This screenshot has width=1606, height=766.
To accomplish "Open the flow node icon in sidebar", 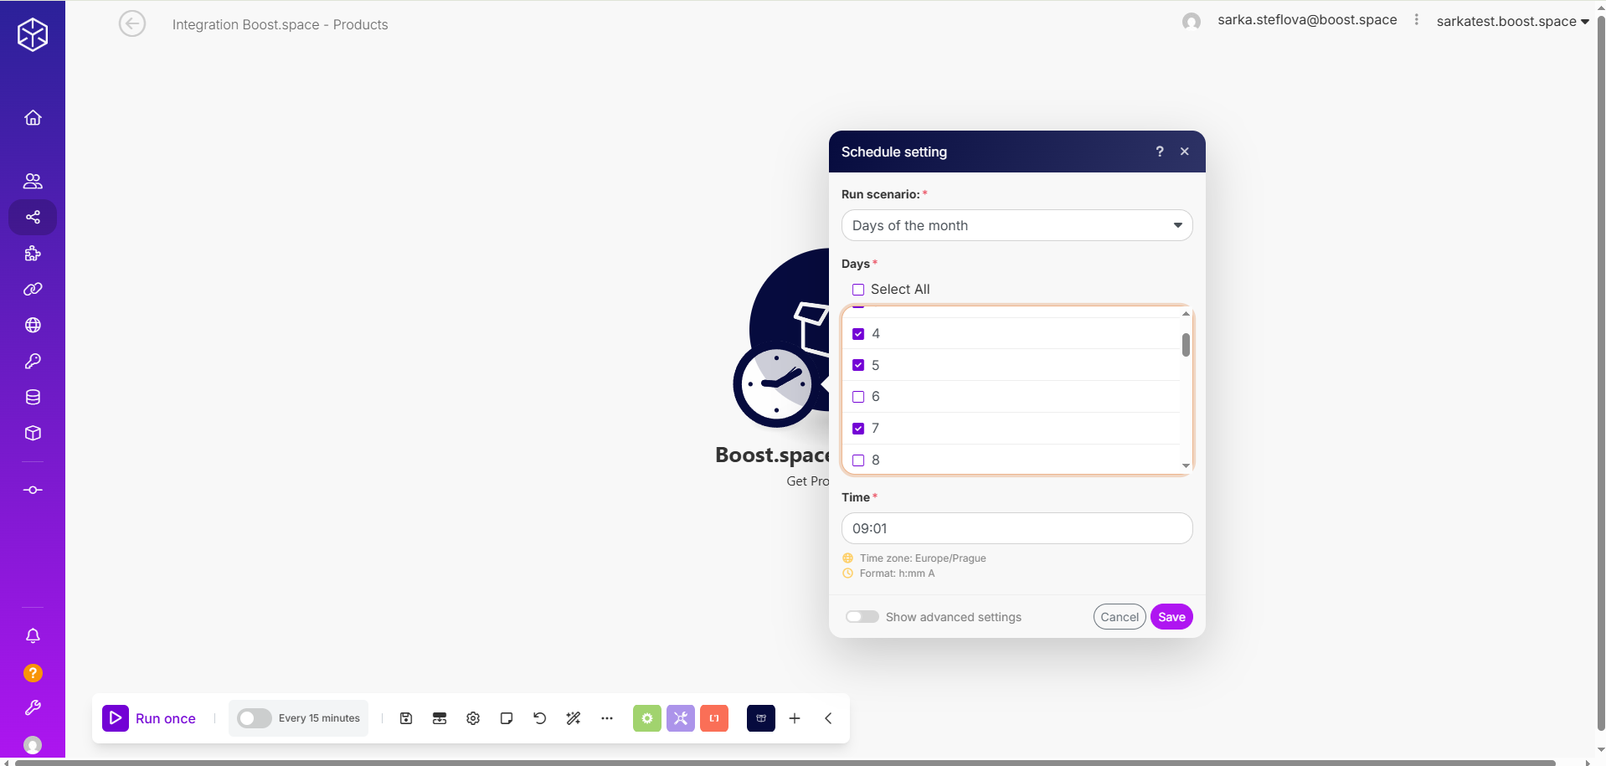I will 33,491.
